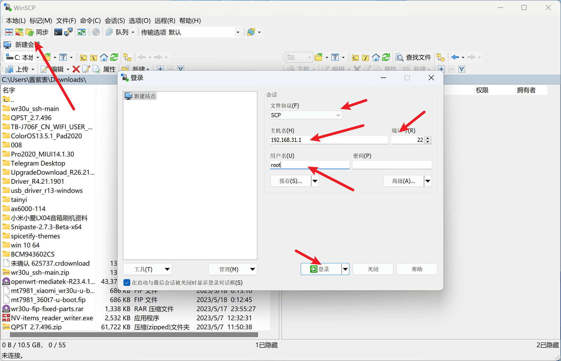561x361 pixels.
Task: Increase the port number with the up stepper
Action: [x=427, y=138]
